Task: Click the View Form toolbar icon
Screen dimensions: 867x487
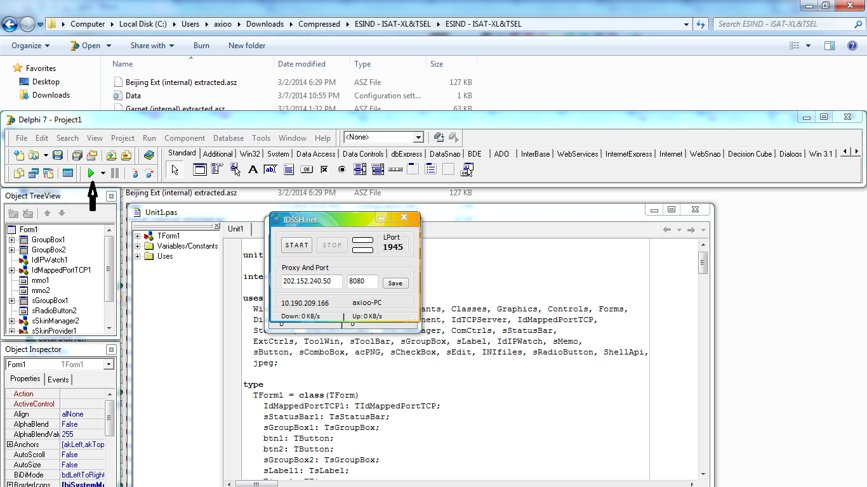Action: click(34, 172)
